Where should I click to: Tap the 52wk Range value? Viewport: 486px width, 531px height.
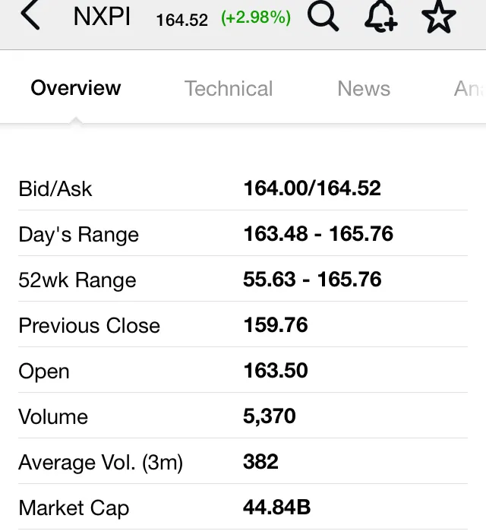tap(312, 280)
